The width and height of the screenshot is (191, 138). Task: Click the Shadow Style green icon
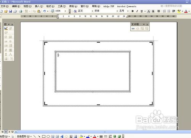click(x=115, y=136)
